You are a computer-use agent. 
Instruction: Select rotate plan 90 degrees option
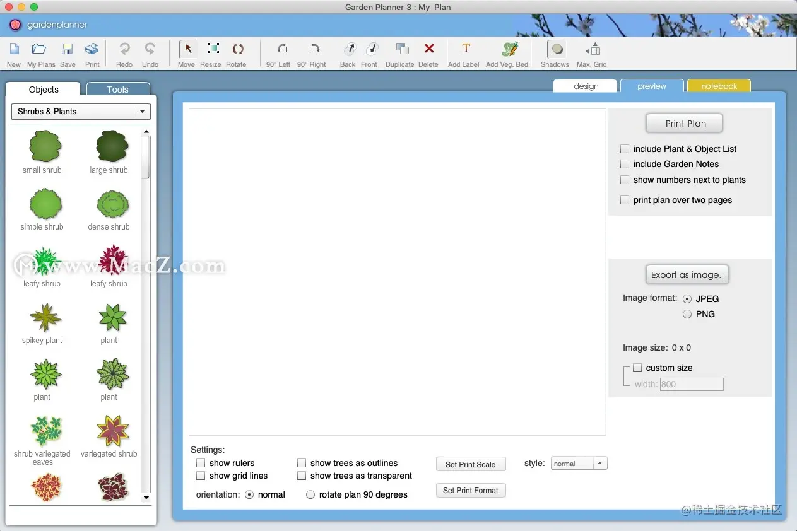click(x=310, y=494)
